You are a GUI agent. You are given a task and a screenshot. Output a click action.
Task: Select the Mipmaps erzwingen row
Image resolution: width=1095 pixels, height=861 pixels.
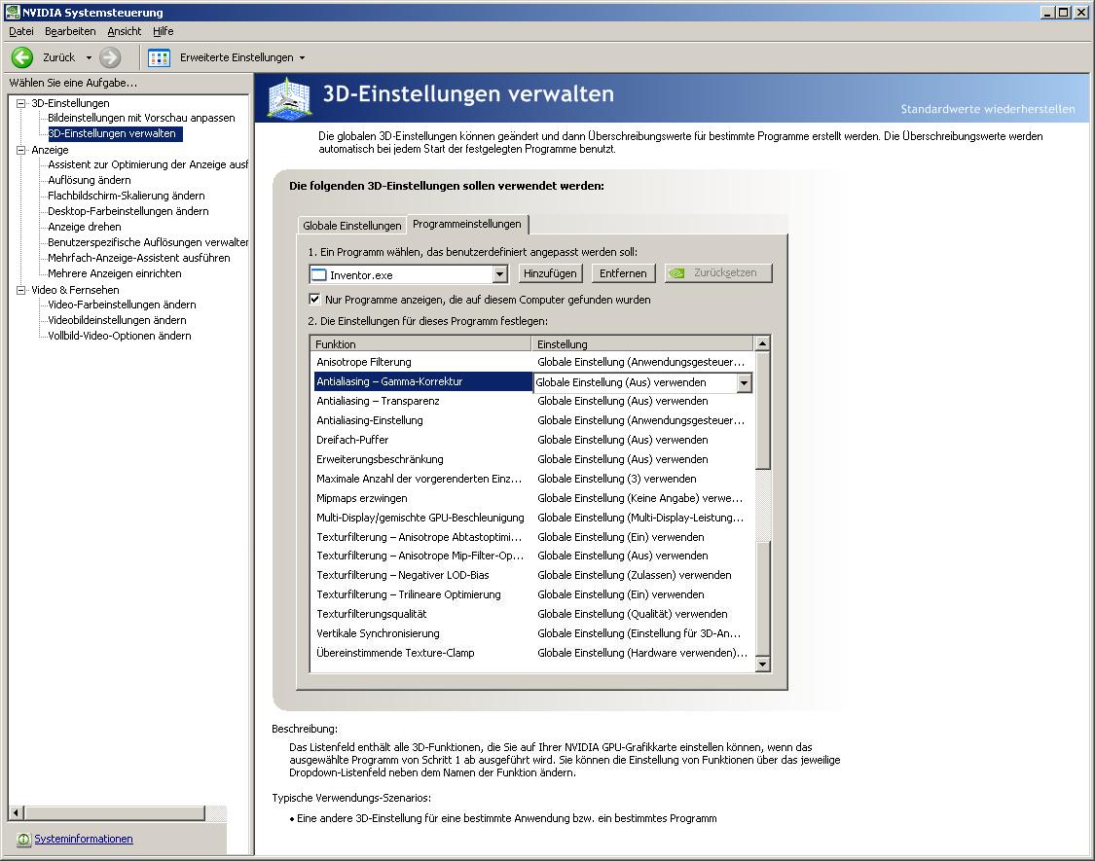coord(531,498)
